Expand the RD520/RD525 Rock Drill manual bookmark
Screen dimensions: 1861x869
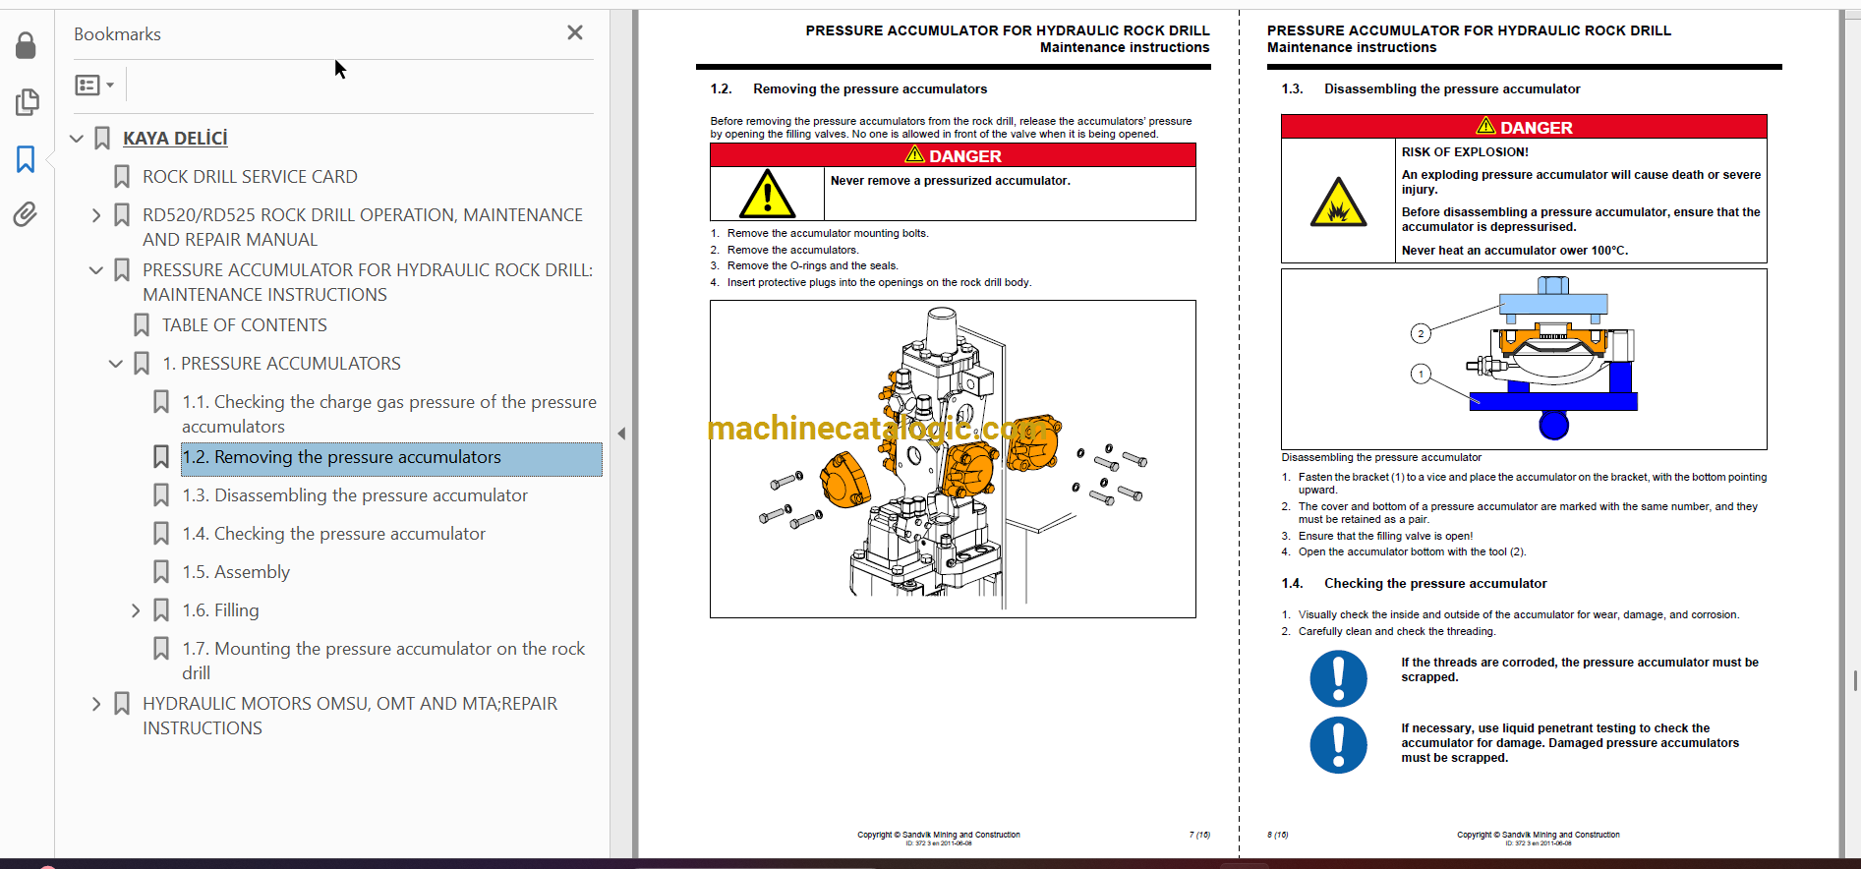(x=96, y=215)
